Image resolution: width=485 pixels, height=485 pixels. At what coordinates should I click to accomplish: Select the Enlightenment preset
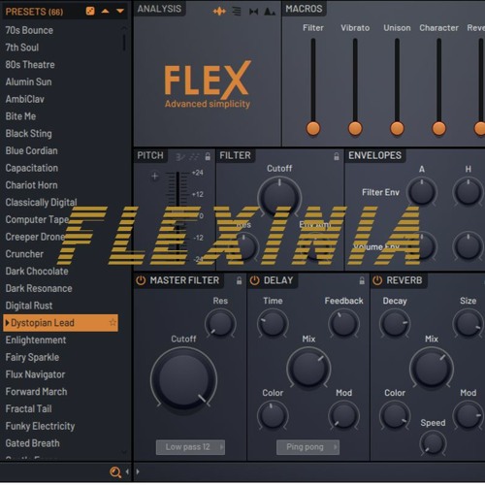tap(36, 339)
